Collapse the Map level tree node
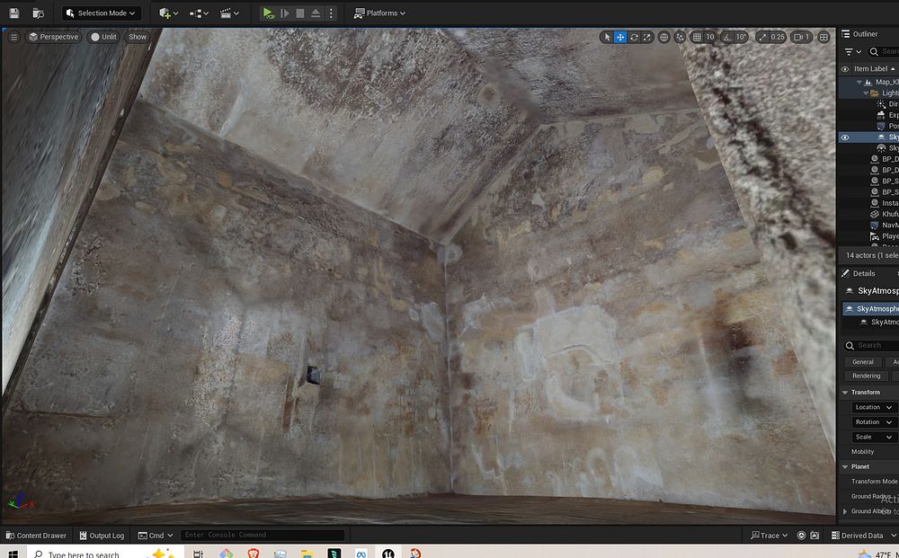The image size is (899, 558). pos(859,82)
